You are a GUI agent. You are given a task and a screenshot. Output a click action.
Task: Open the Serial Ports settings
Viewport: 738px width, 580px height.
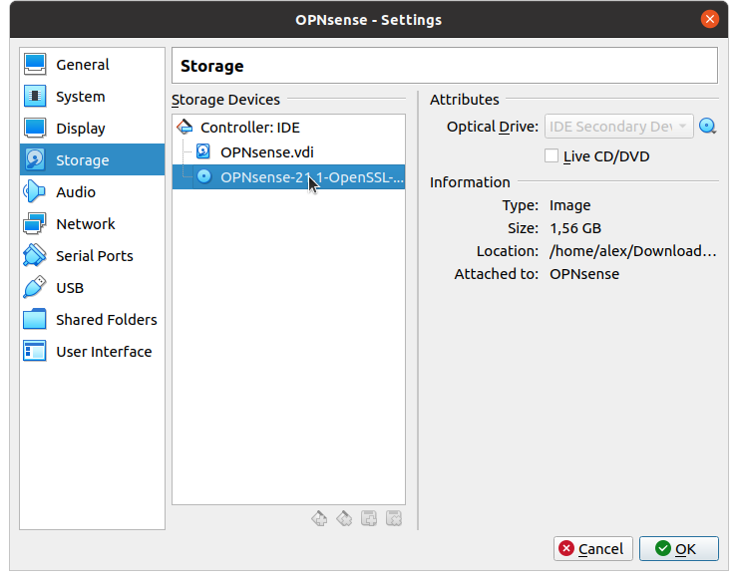click(x=92, y=256)
